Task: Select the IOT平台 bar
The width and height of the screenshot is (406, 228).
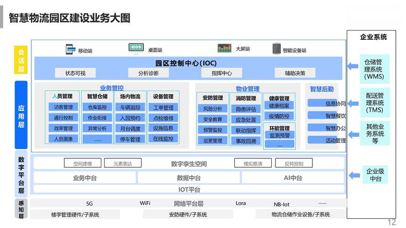Action: tap(189, 190)
